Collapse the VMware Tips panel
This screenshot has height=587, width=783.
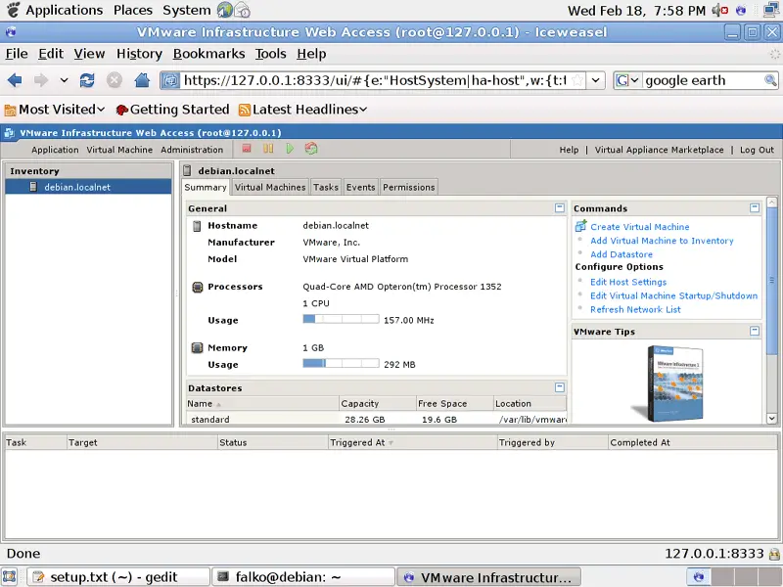(755, 331)
